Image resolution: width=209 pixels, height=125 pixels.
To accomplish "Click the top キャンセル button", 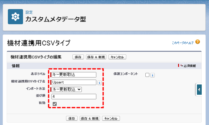I will (117, 57).
